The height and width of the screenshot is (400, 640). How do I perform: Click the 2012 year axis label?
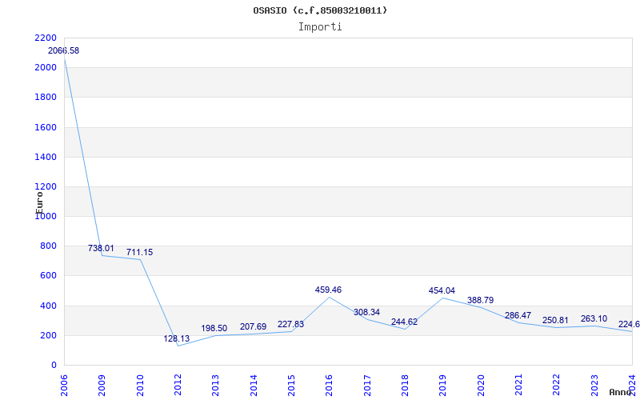tap(178, 386)
